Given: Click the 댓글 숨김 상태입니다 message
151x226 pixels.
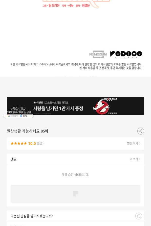Looking at the screenshot, I should [75, 175].
